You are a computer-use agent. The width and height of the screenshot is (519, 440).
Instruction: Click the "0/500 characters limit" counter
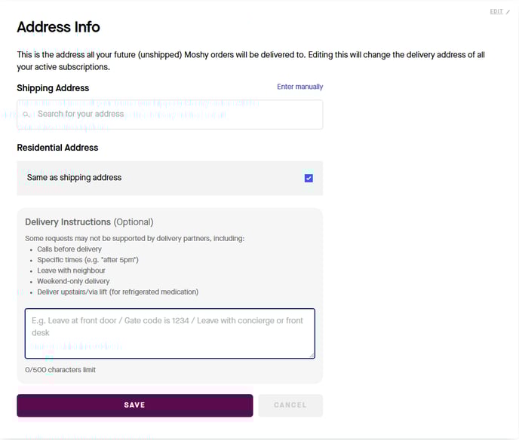click(x=60, y=370)
